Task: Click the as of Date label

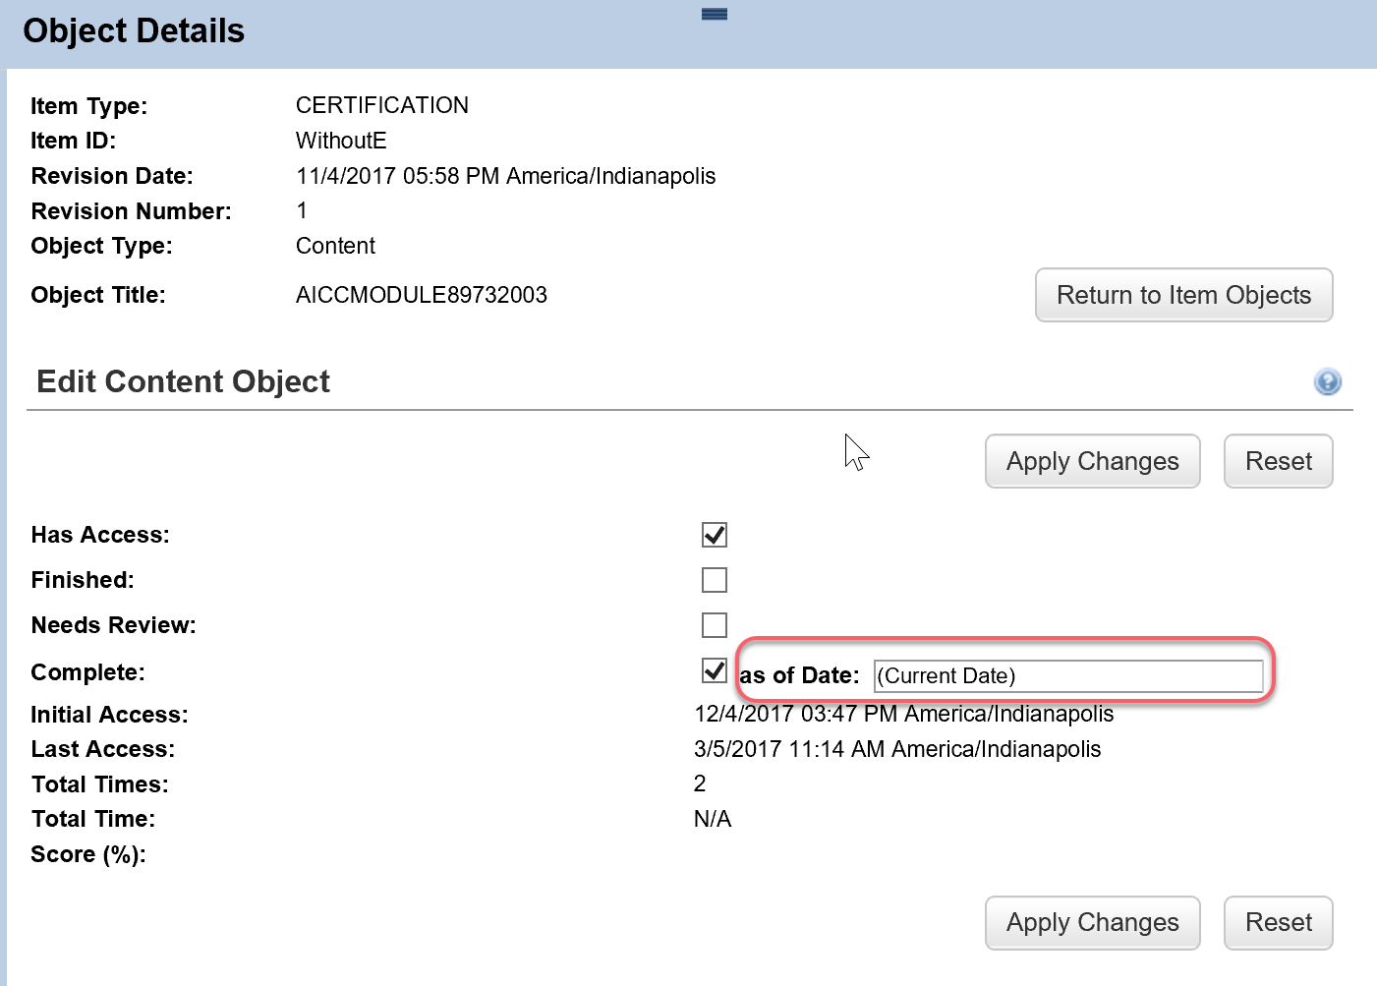Action: tap(799, 675)
